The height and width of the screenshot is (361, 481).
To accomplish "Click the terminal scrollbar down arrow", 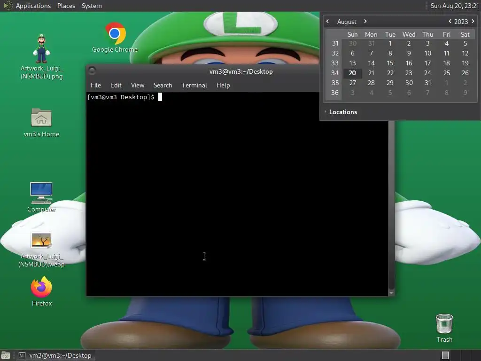I will point(391,293).
